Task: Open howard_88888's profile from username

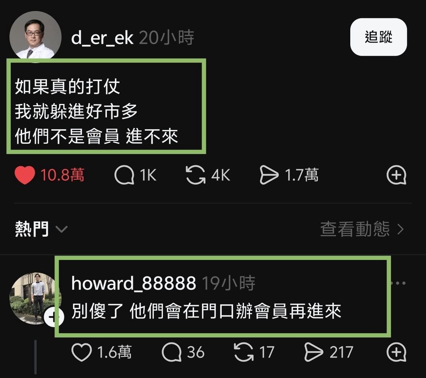Action: click(134, 283)
